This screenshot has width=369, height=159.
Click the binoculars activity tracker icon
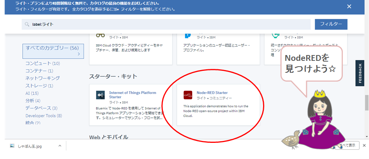click(x=100, y=35)
